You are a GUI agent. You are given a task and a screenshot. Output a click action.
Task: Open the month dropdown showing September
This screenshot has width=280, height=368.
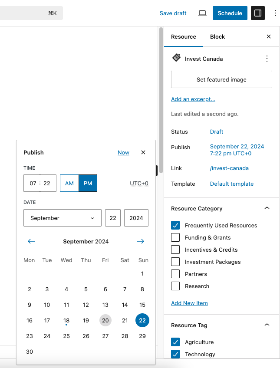click(63, 218)
